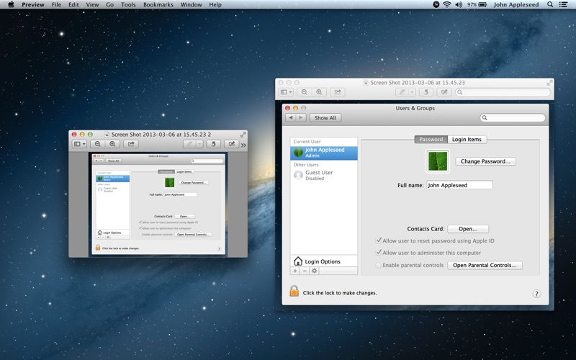The width and height of the screenshot is (576, 360).
Task: Expand the annotate tool dropdown in small Preview window
Action: 199,144
